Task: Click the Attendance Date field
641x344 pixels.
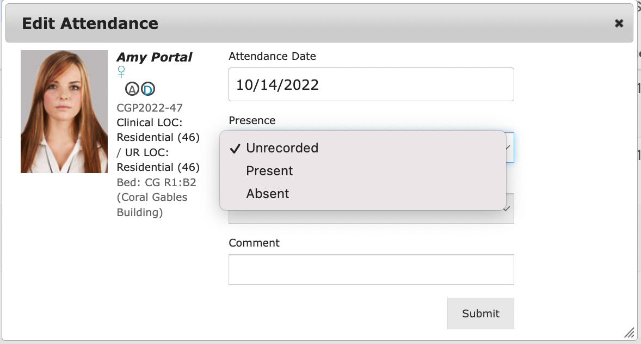Action: tap(371, 84)
